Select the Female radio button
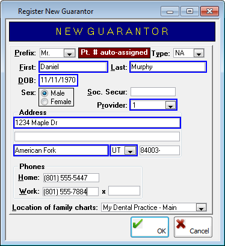225x246 pixels. pyautogui.click(x=45, y=102)
